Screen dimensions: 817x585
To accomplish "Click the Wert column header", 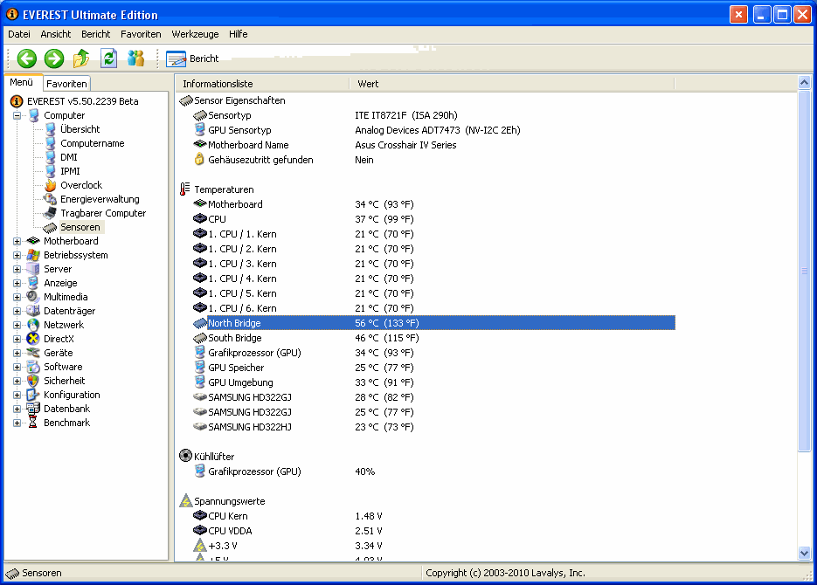I will [512, 83].
